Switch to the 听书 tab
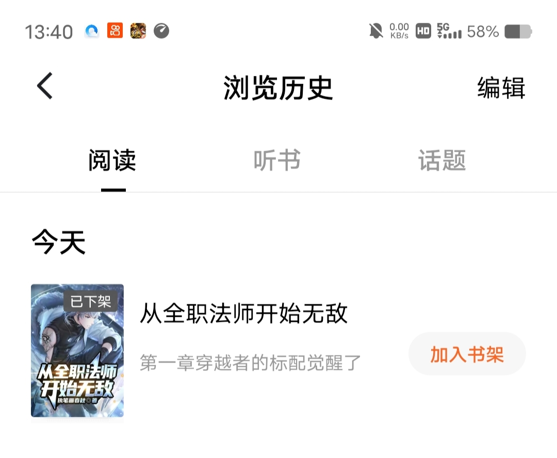Screen dimensions: 557x458 pos(277,160)
